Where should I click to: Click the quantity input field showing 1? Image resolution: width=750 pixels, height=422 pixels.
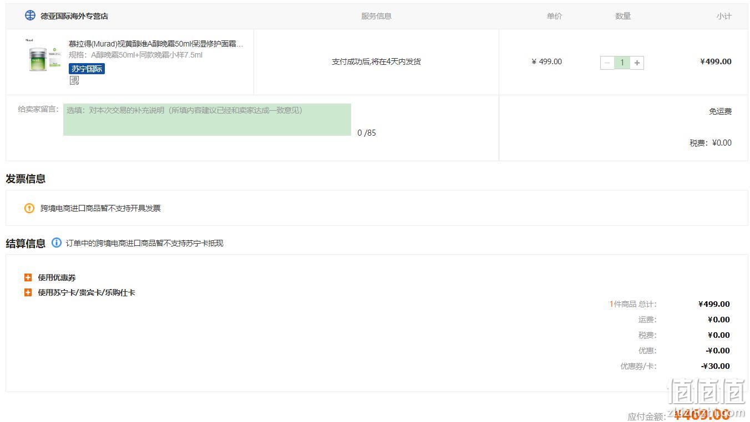click(x=622, y=63)
